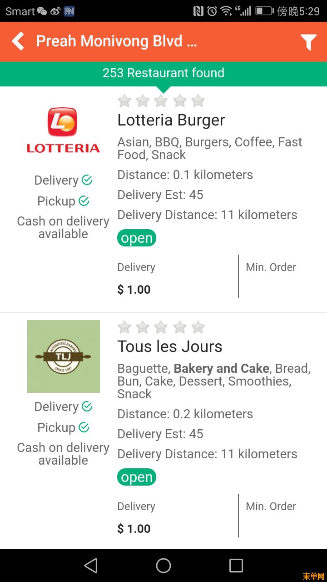This screenshot has height=582, width=327.
Task: Tap the Android home circle button
Action: point(163,566)
